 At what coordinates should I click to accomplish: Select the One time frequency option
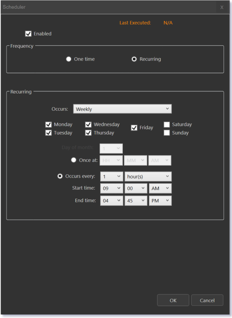coord(69,59)
